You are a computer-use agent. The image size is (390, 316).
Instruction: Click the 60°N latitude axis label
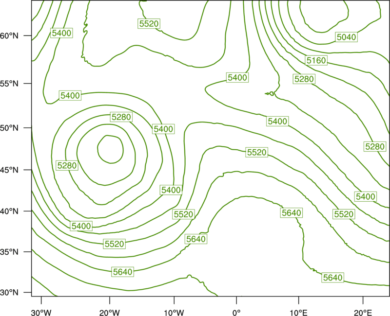click(x=9, y=35)
